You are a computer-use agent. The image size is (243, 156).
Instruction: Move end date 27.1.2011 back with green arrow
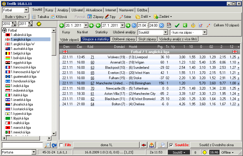click(98, 25)
